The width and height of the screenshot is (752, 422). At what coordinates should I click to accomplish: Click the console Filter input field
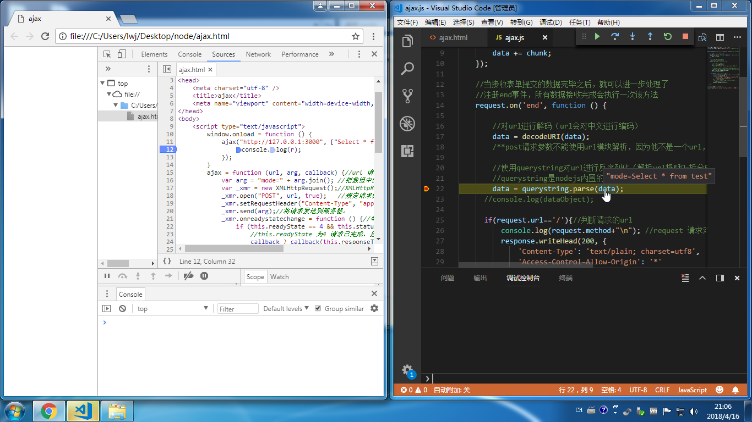coord(238,309)
